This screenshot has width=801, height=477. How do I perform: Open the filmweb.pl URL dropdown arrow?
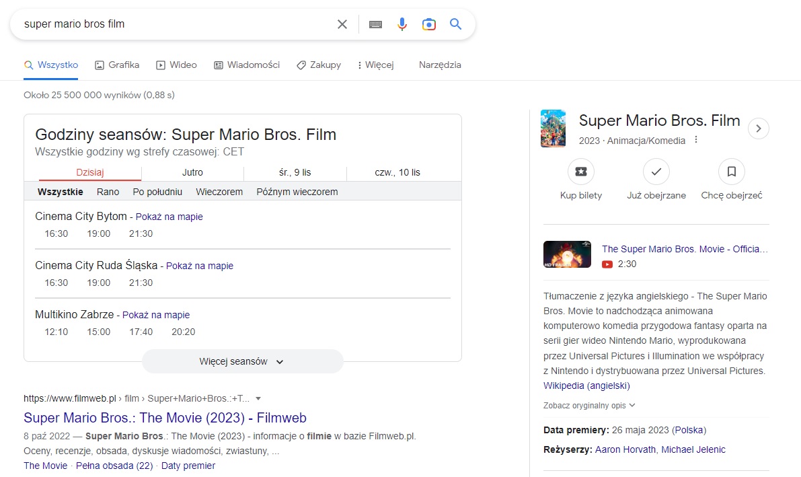click(x=258, y=398)
